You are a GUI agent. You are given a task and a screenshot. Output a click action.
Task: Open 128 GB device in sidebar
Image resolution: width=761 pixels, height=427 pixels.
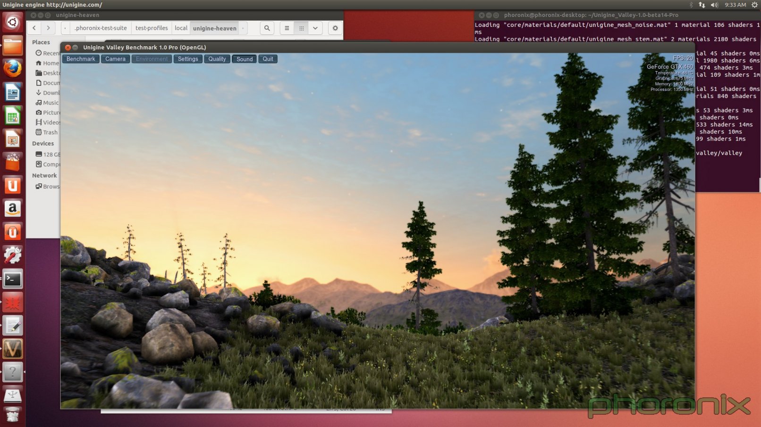coord(48,155)
